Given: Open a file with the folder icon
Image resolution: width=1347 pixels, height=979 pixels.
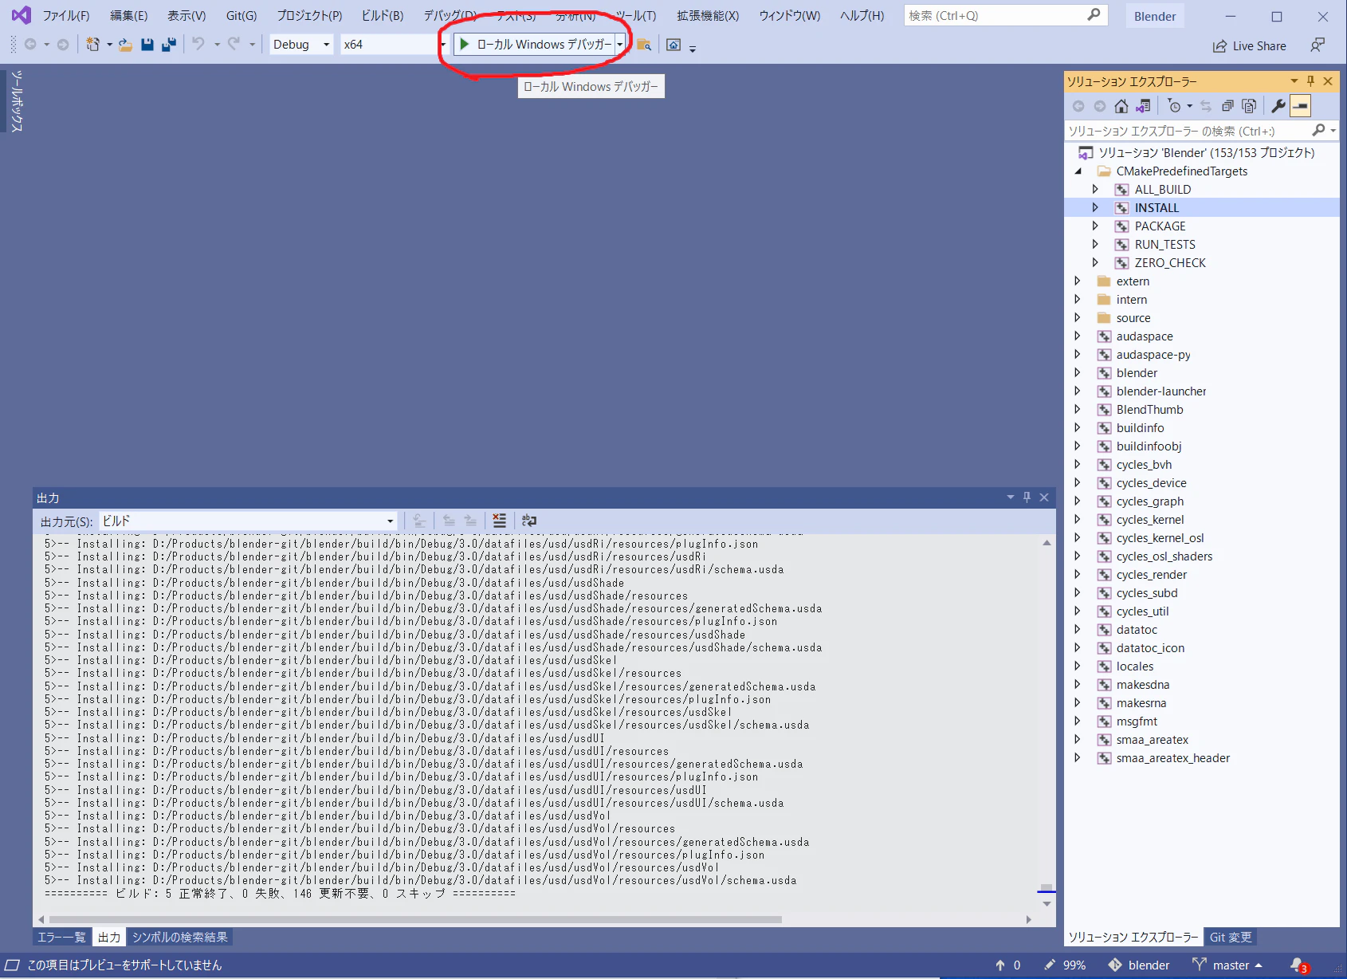Looking at the screenshot, I should 125,45.
